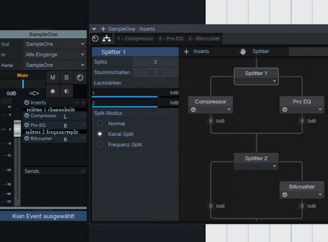Select the Normal split mode
The image size is (328, 242).
pos(100,123)
